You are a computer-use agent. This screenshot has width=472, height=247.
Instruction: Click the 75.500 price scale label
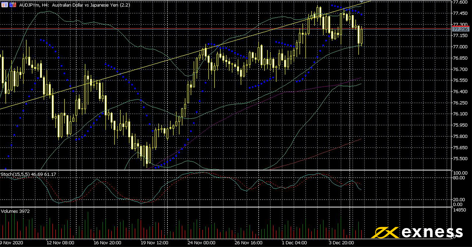point(460,159)
